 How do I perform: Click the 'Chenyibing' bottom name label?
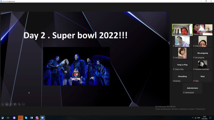tap(177, 81)
